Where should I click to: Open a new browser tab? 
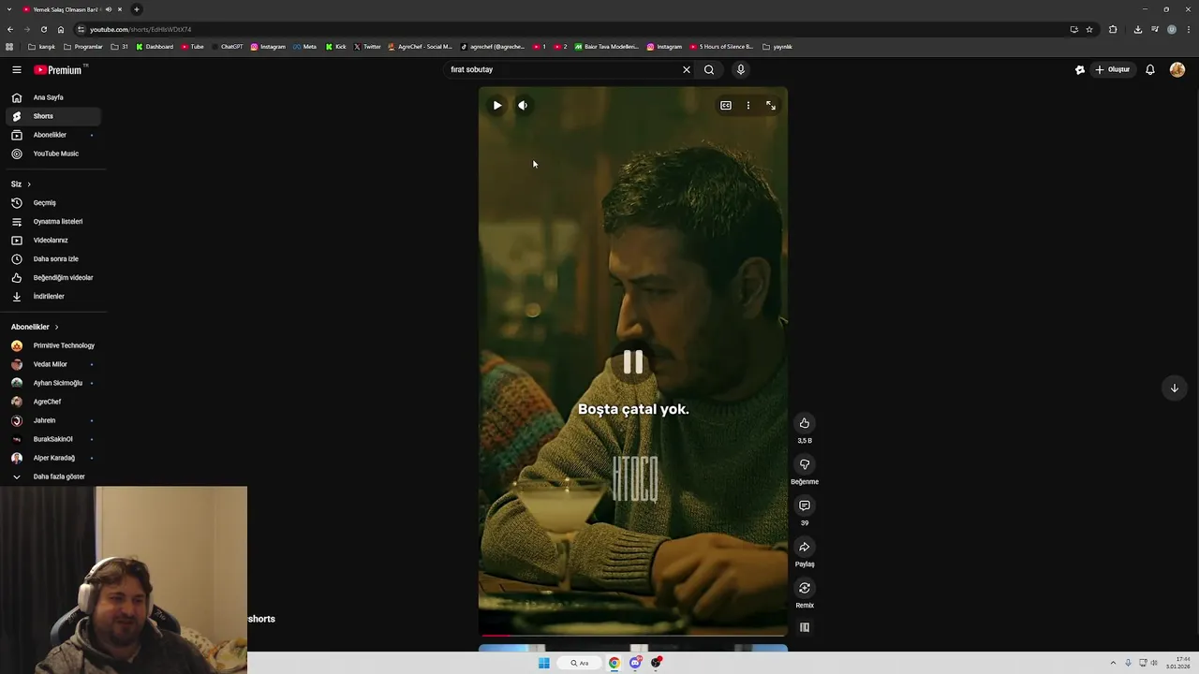tap(136, 9)
